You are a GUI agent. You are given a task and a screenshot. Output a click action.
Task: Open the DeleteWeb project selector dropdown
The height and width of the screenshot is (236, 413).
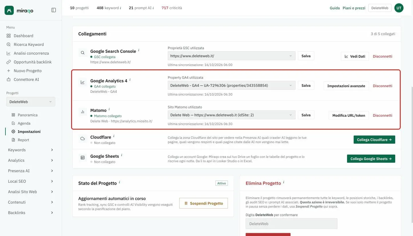click(x=31, y=102)
